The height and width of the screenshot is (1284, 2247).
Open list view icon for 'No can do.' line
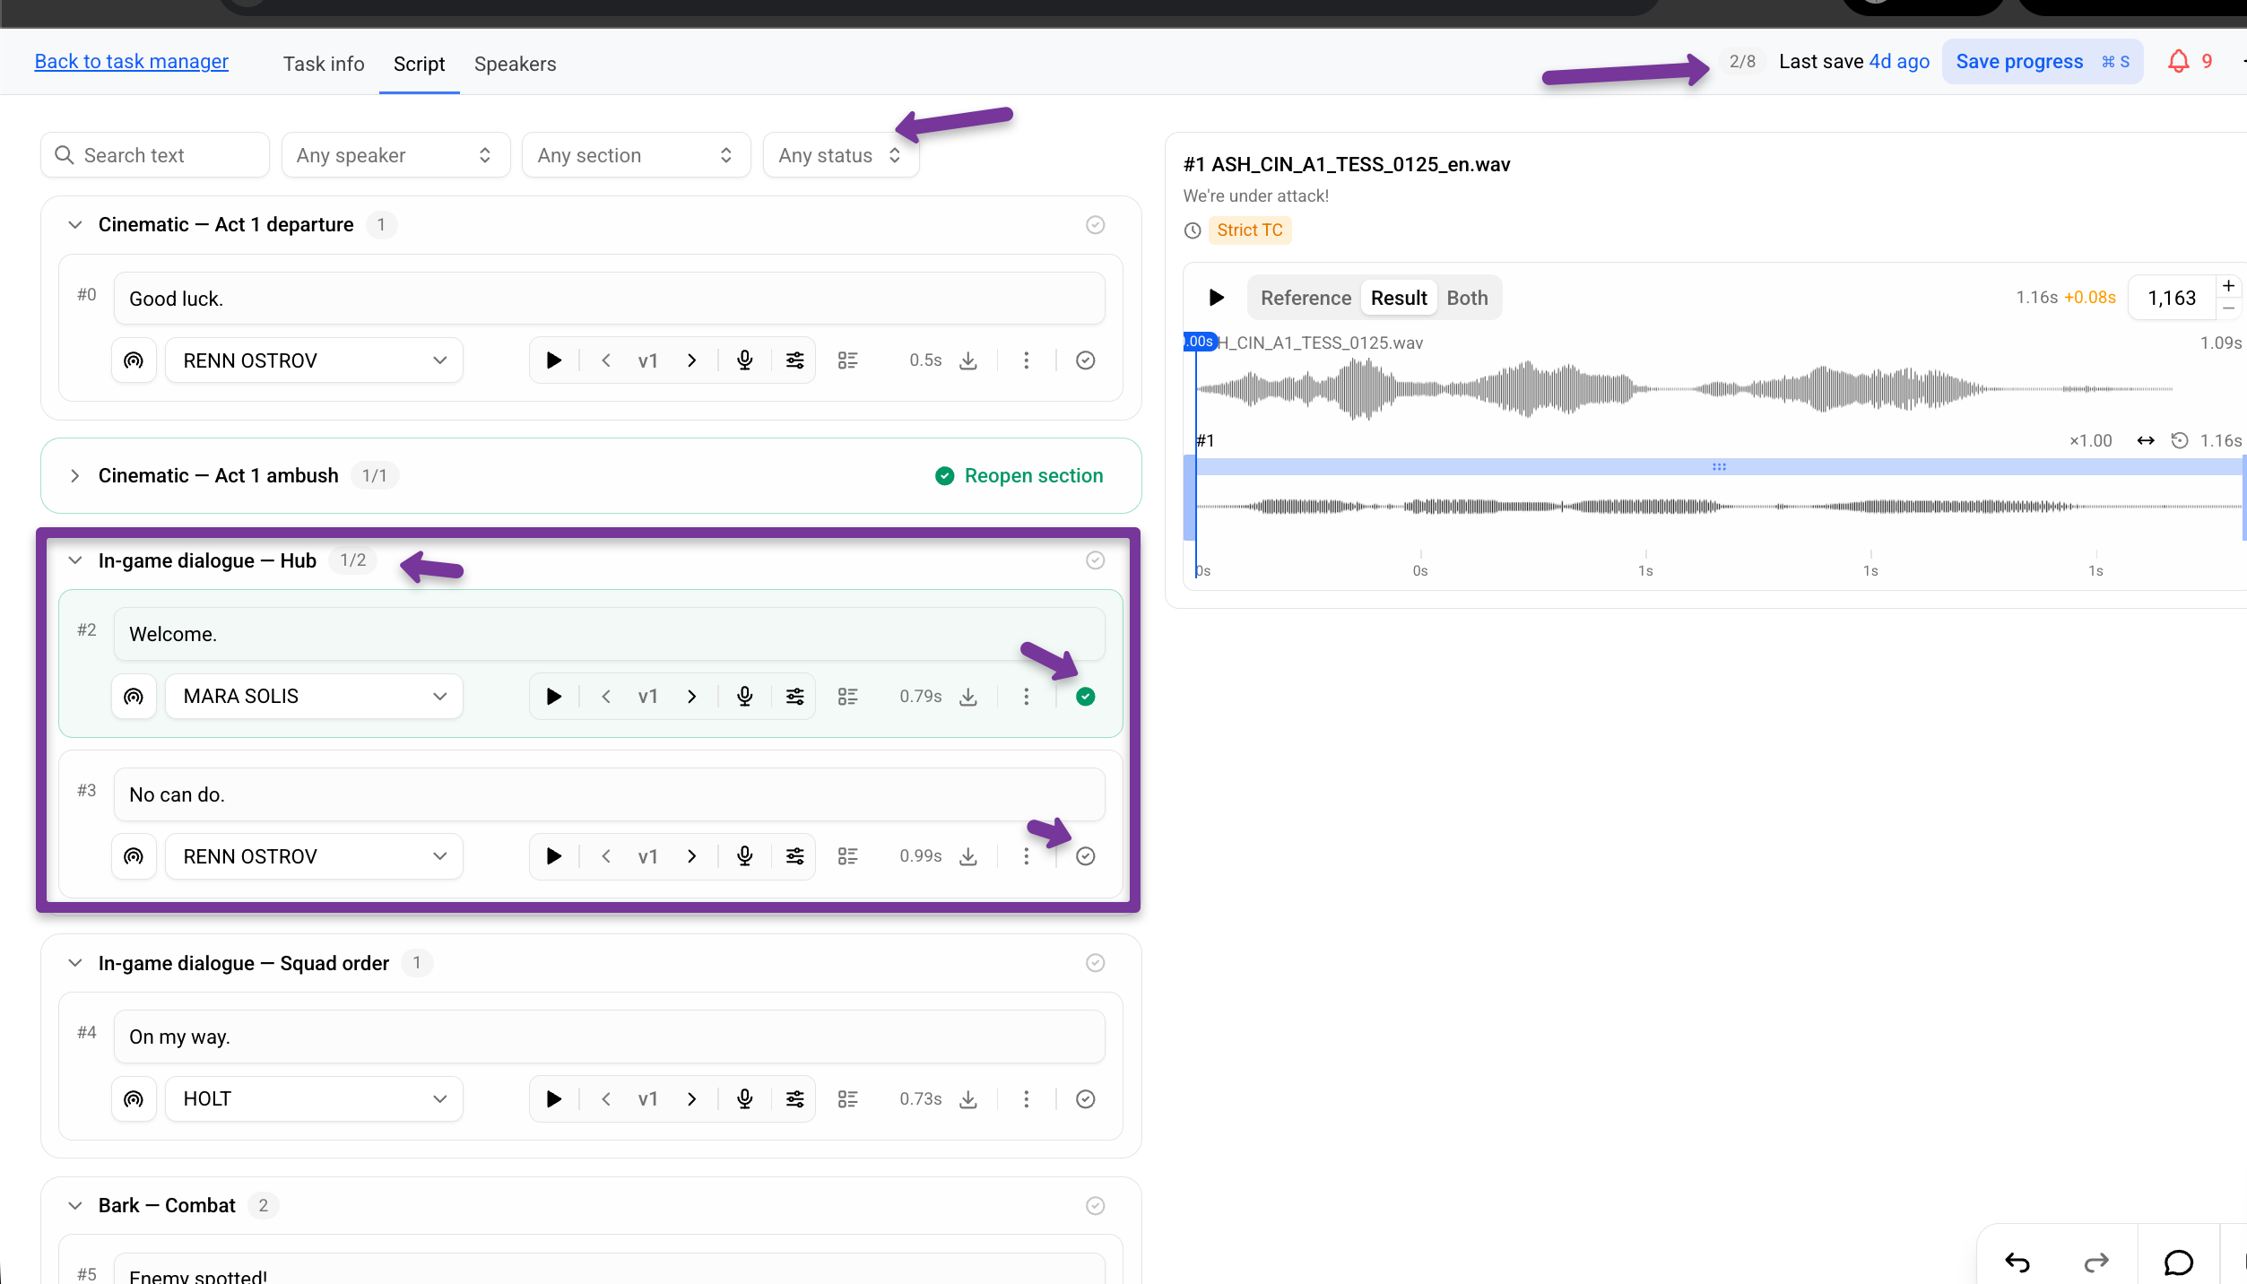coord(847,856)
